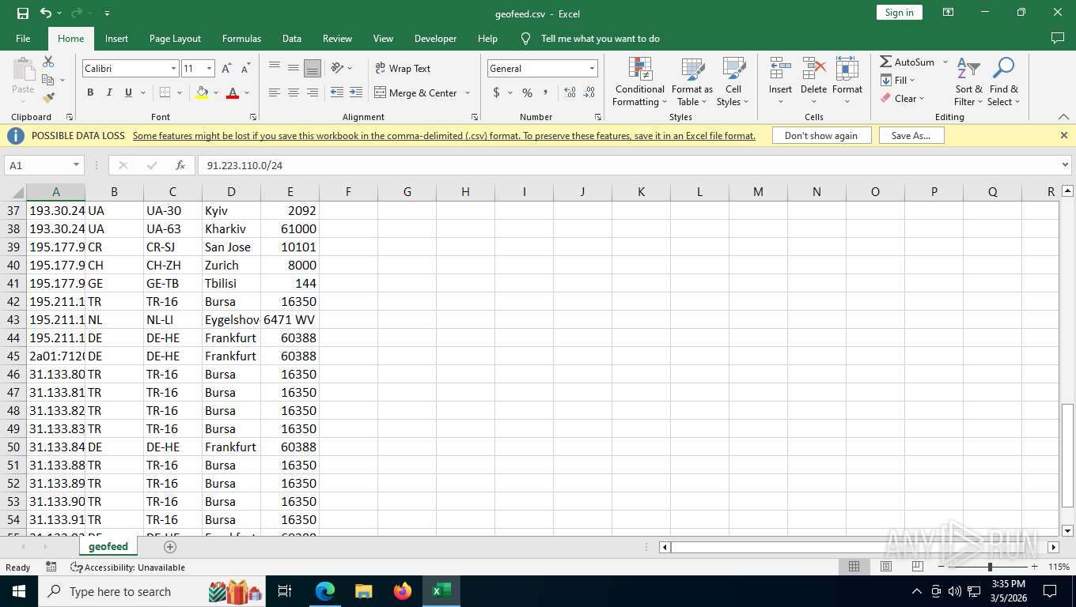The width and height of the screenshot is (1076, 607).
Task: Open the Format cells menu
Action: [847, 81]
